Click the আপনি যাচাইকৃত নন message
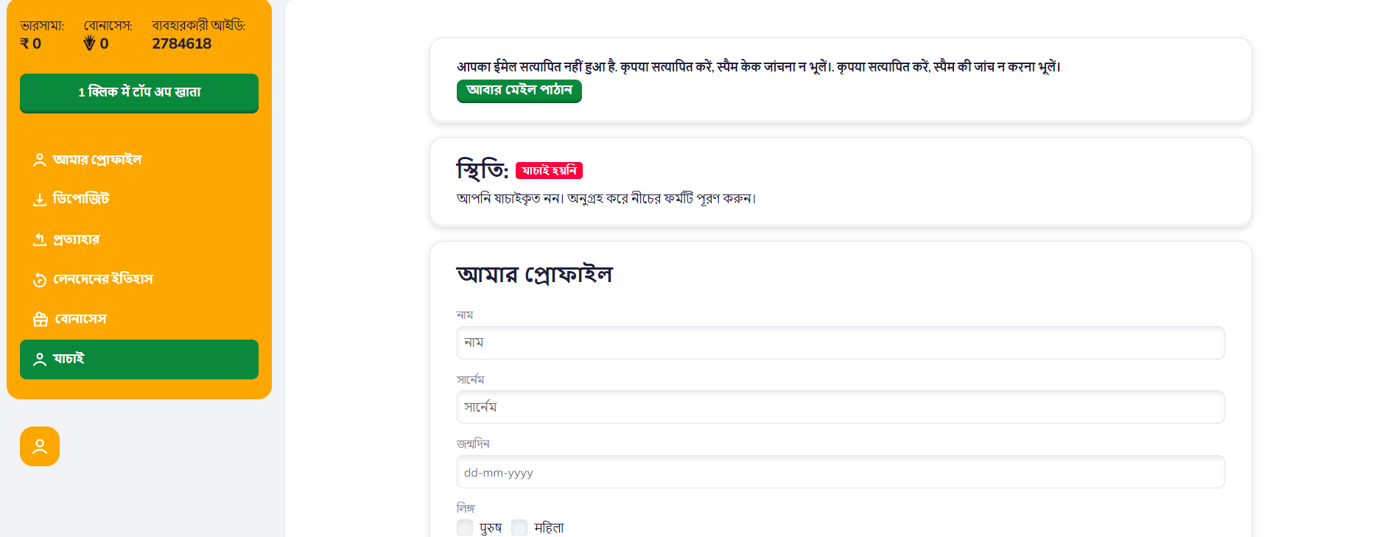This screenshot has width=1385, height=537. 606,198
